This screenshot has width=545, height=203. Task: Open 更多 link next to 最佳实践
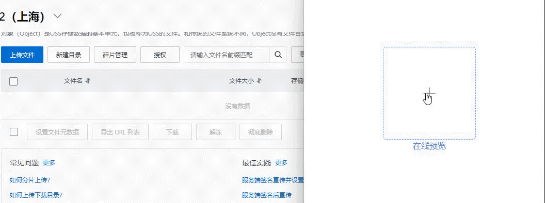click(281, 162)
